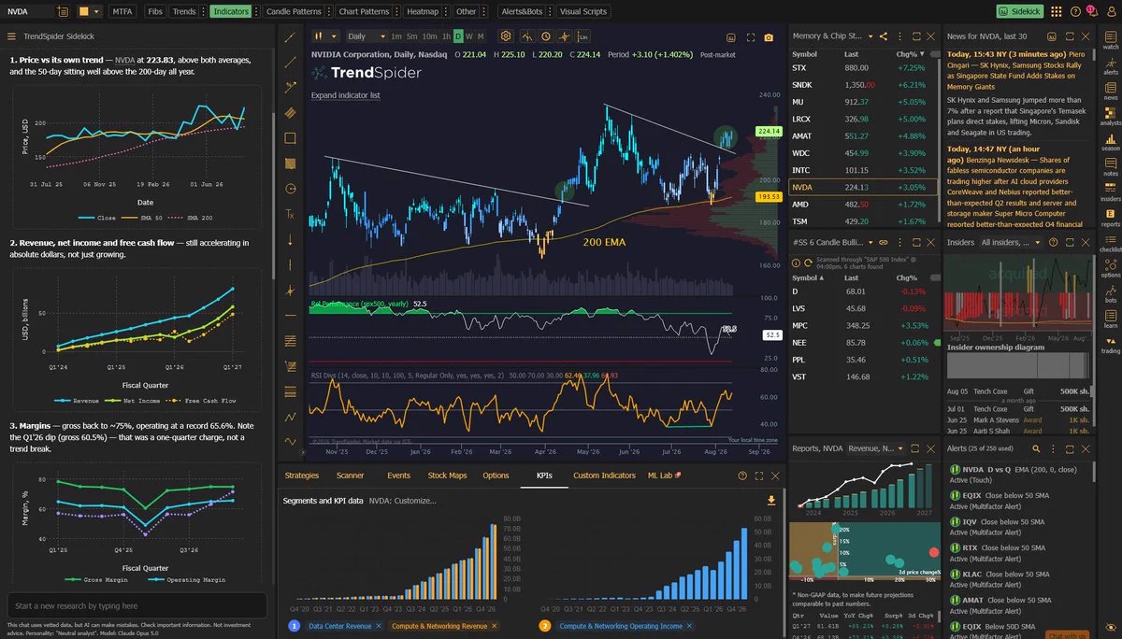This screenshot has width=1122, height=639.
Task: Click the apps grid icon in top bar
Action: point(1056,11)
